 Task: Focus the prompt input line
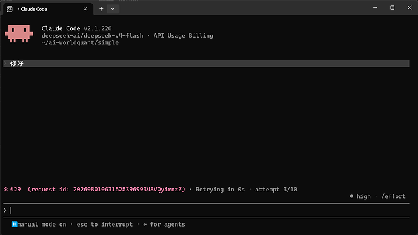click(x=206, y=210)
